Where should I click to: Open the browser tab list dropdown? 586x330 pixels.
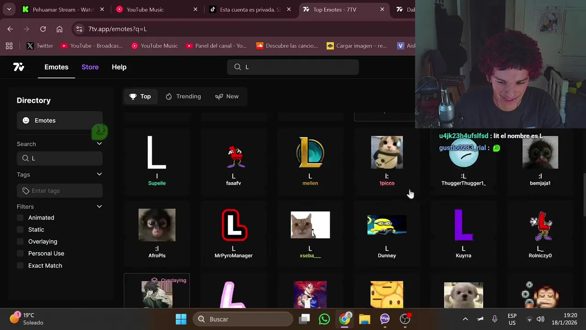(9, 9)
